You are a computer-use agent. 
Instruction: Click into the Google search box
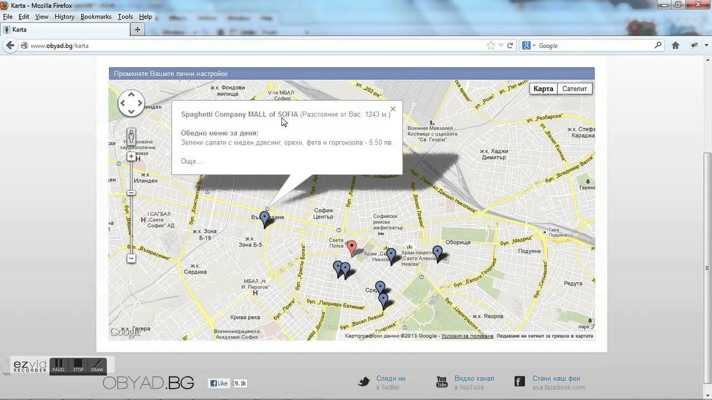(595, 46)
